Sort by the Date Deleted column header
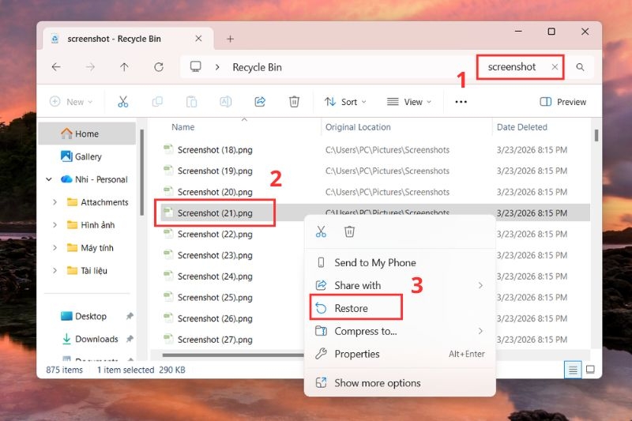This screenshot has width=632, height=421. point(522,127)
